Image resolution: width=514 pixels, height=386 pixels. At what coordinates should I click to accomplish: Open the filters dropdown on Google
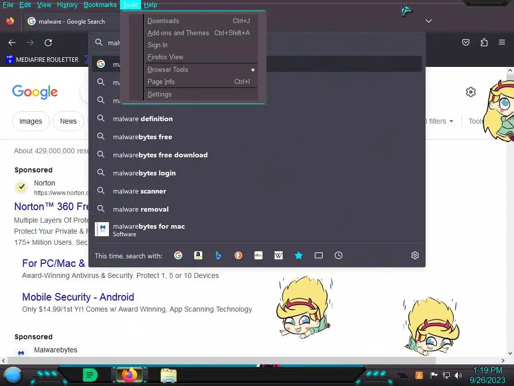pos(440,121)
